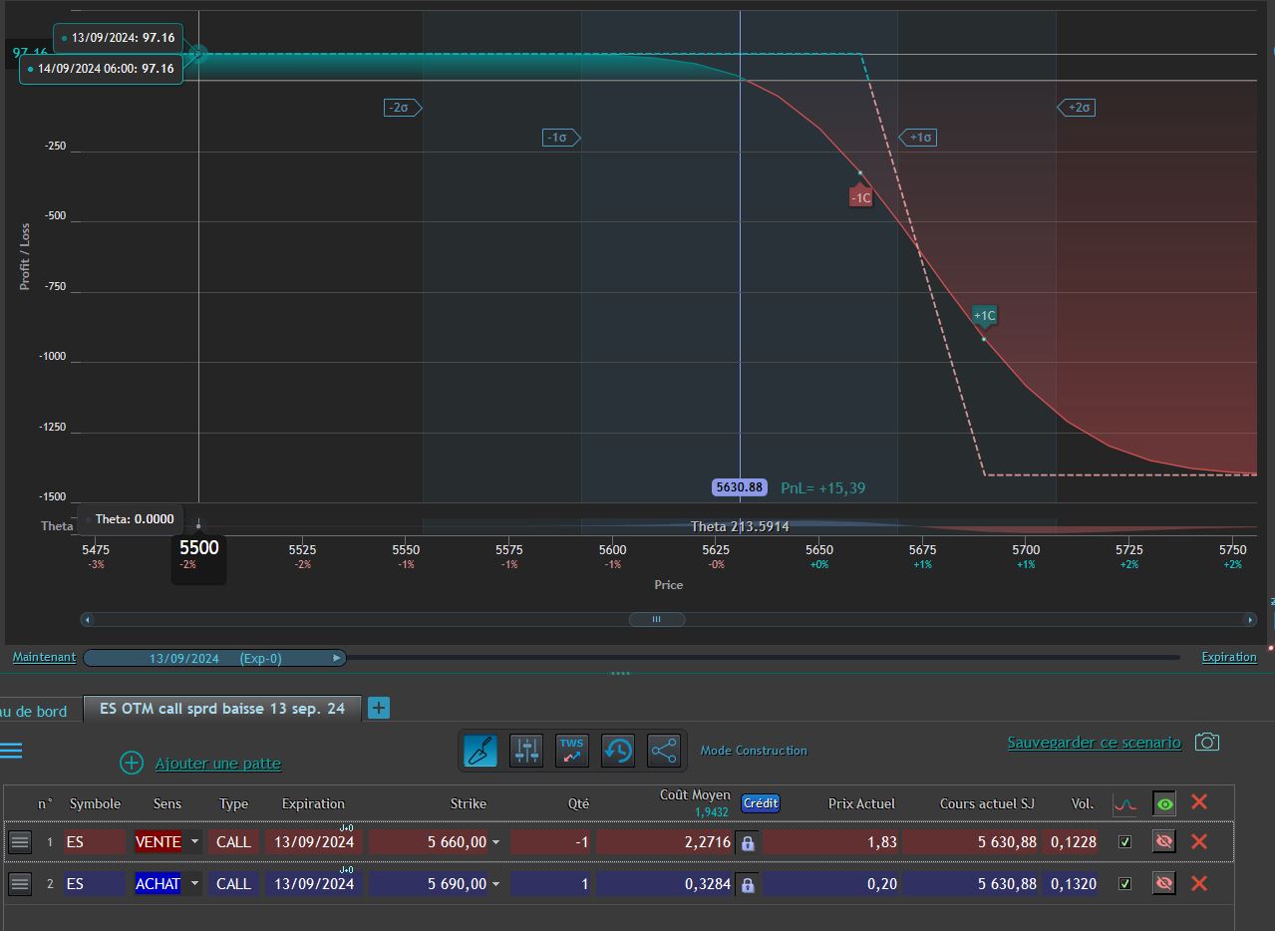The image size is (1275, 931).
Task: Click the drag handle of leg 1
Action: click(20, 842)
